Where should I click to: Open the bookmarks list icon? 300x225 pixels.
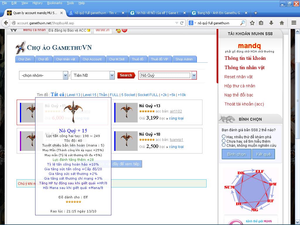[x=261, y=23]
